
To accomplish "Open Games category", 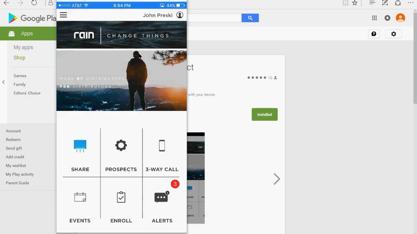I will [x=20, y=76].
